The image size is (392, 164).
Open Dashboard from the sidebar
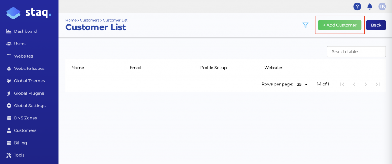click(25, 31)
